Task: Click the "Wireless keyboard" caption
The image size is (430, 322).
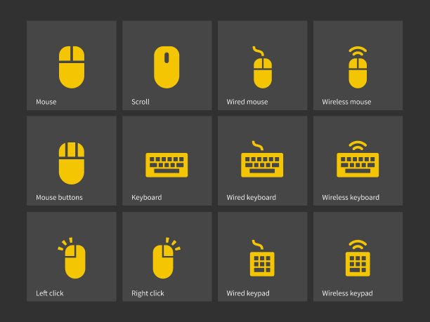Action: pos(351,197)
